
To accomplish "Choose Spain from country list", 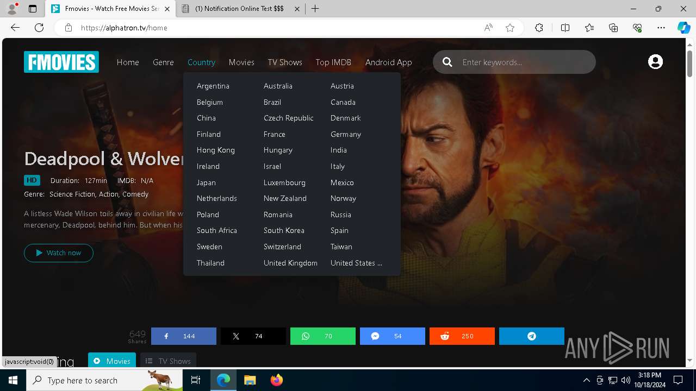I will click(339, 230).
